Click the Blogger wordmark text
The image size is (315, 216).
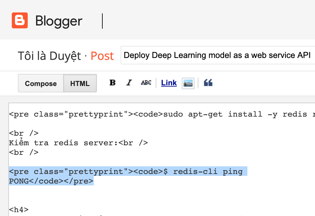point(59,21)
